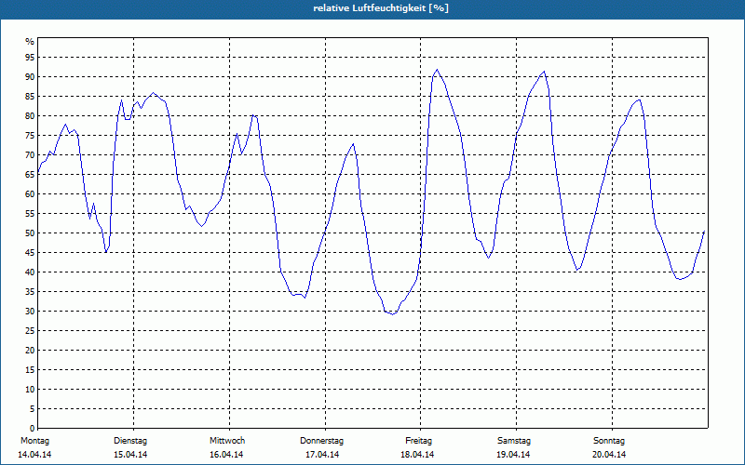The width and height of the screenshot is (745, 465).
Task: Click the y-axis value 60
Action: click(30, 194)
